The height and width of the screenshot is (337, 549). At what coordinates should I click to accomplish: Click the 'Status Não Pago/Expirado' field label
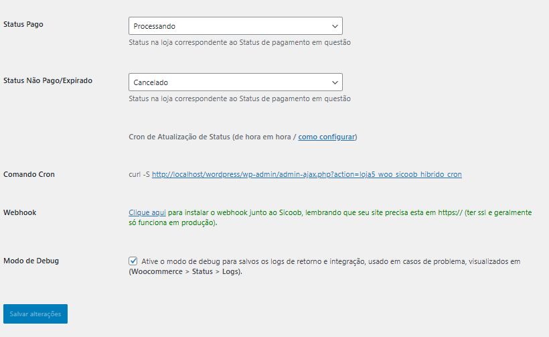(x=48, y=80)
